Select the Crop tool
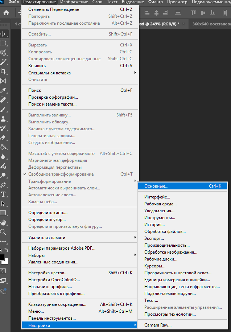 tap(3, 71)
